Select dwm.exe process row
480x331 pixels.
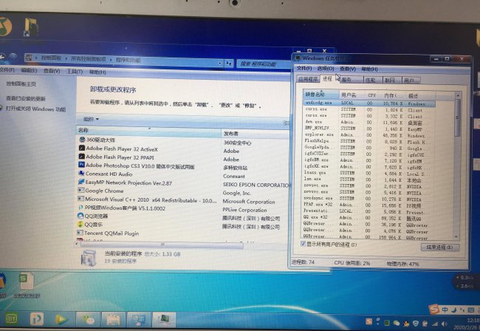pos(369,122)
